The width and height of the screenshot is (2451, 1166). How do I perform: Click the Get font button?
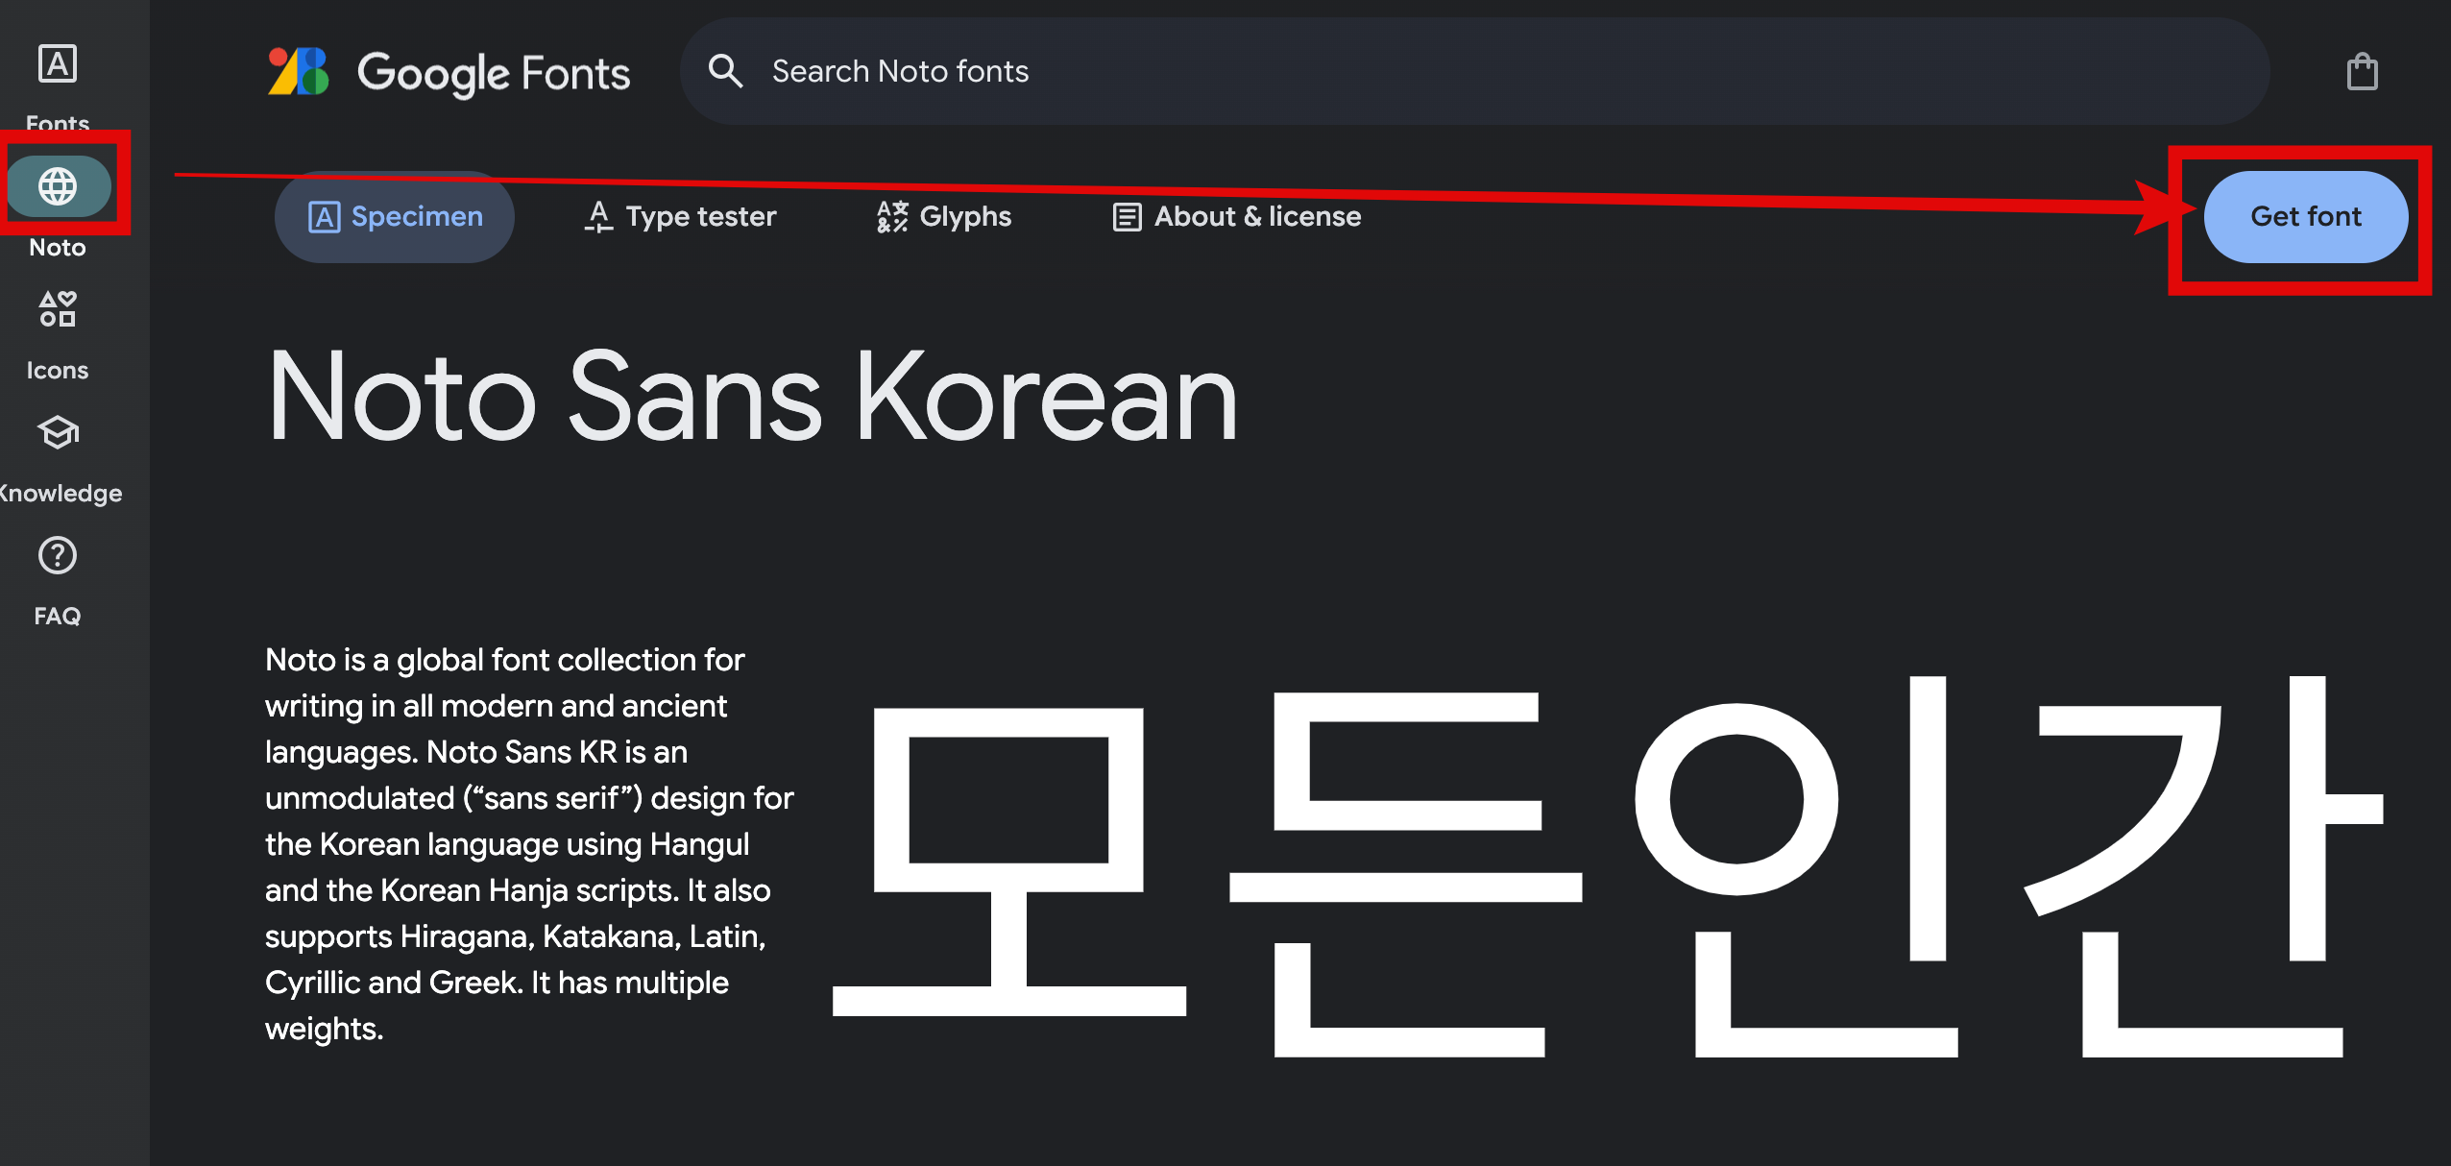[x=2305, y=217]
